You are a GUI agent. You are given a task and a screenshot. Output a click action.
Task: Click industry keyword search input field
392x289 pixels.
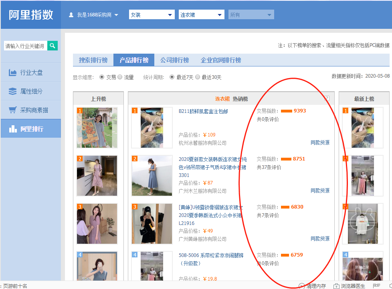tap(26, 46)
